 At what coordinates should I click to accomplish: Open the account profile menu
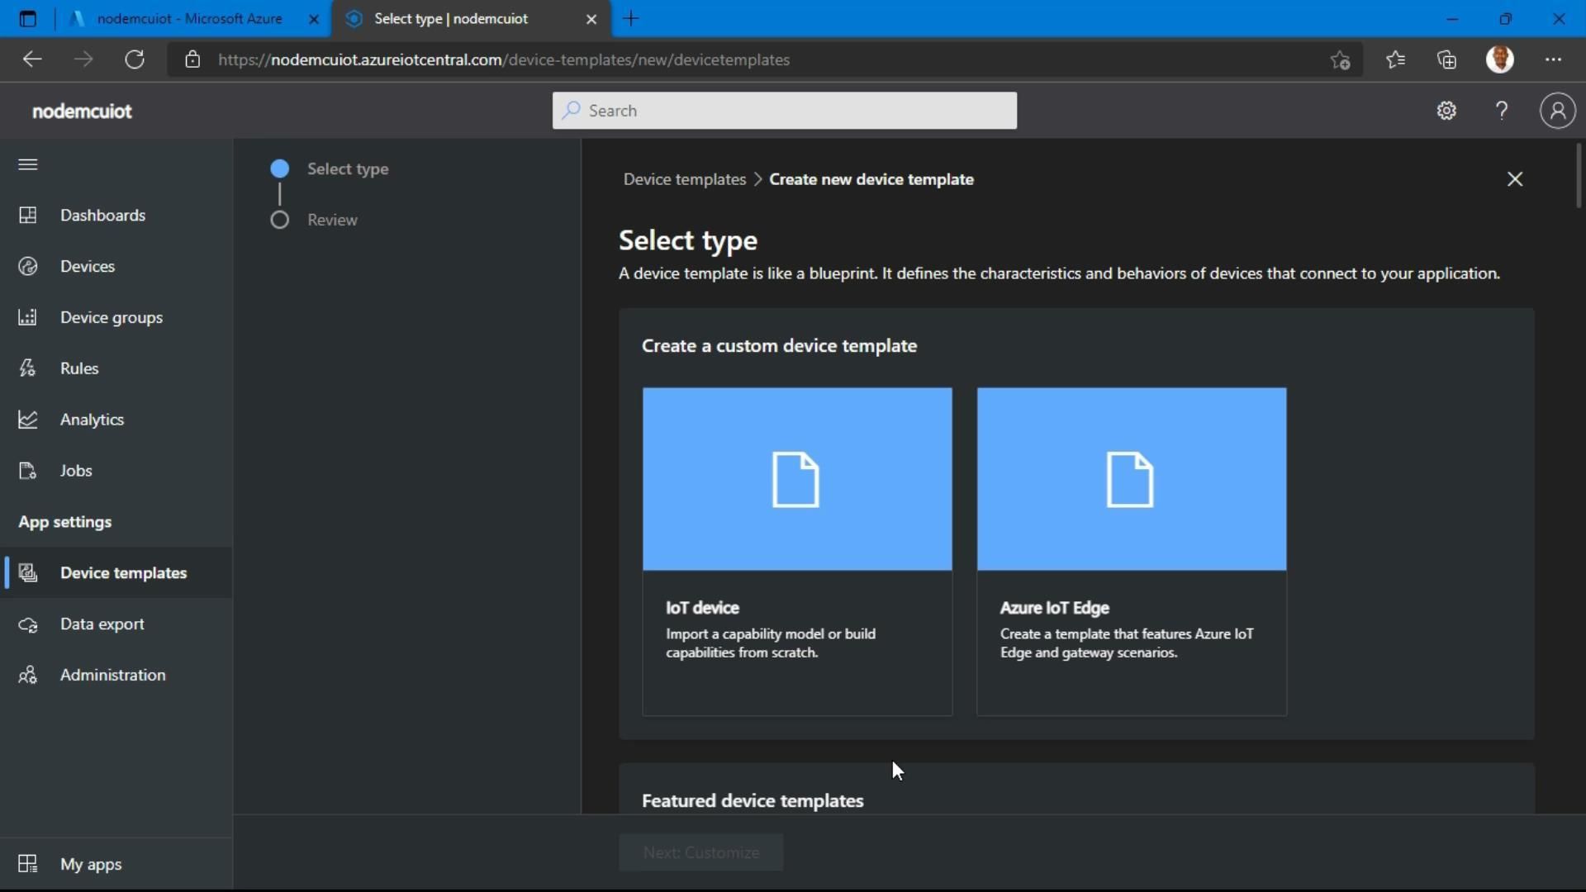tap(1558, 110)
